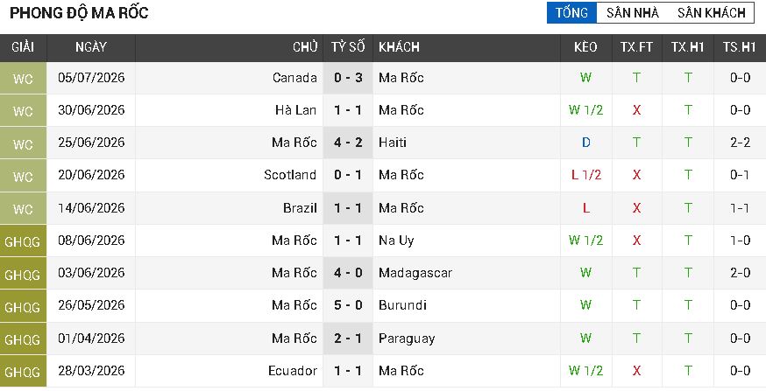The image size is (766, 391).
Task: Switch to the TỔNG tab
Action: click(571, 12)
